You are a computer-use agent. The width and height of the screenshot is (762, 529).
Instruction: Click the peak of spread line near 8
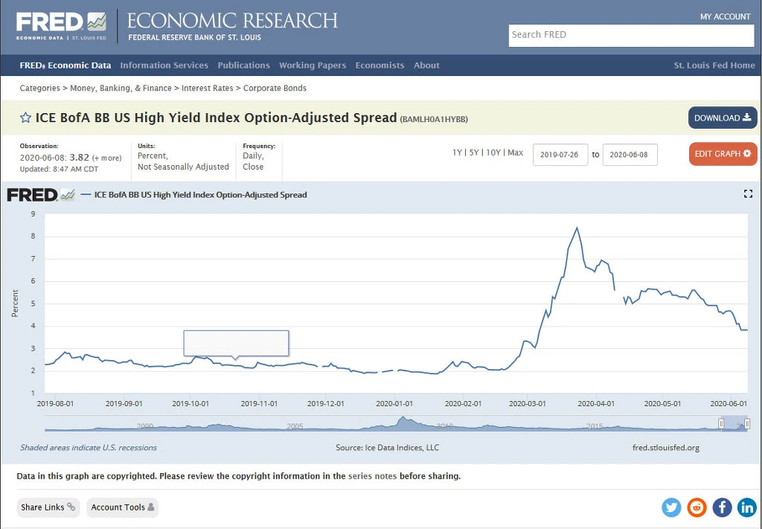click(x=577, y=228)
